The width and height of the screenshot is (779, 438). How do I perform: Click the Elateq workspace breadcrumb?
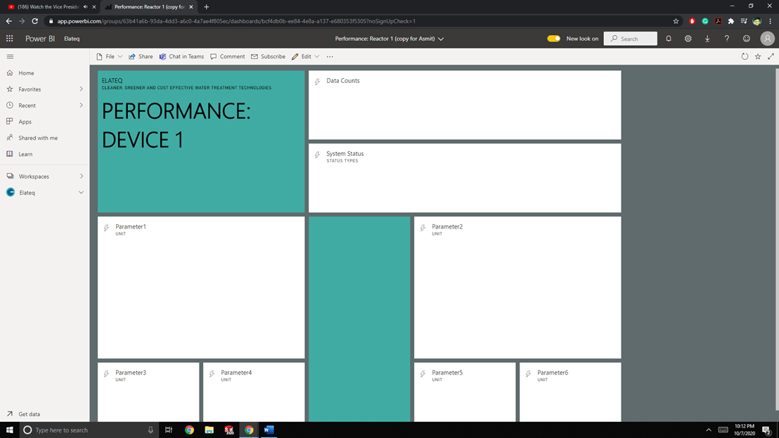pyautogui.click(x=72, y=38)
